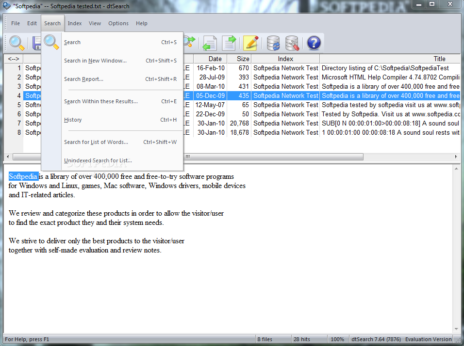464x346 pixels.
Task: Select result row dated 08-Mar-10
Action: (x=232, y=86)
